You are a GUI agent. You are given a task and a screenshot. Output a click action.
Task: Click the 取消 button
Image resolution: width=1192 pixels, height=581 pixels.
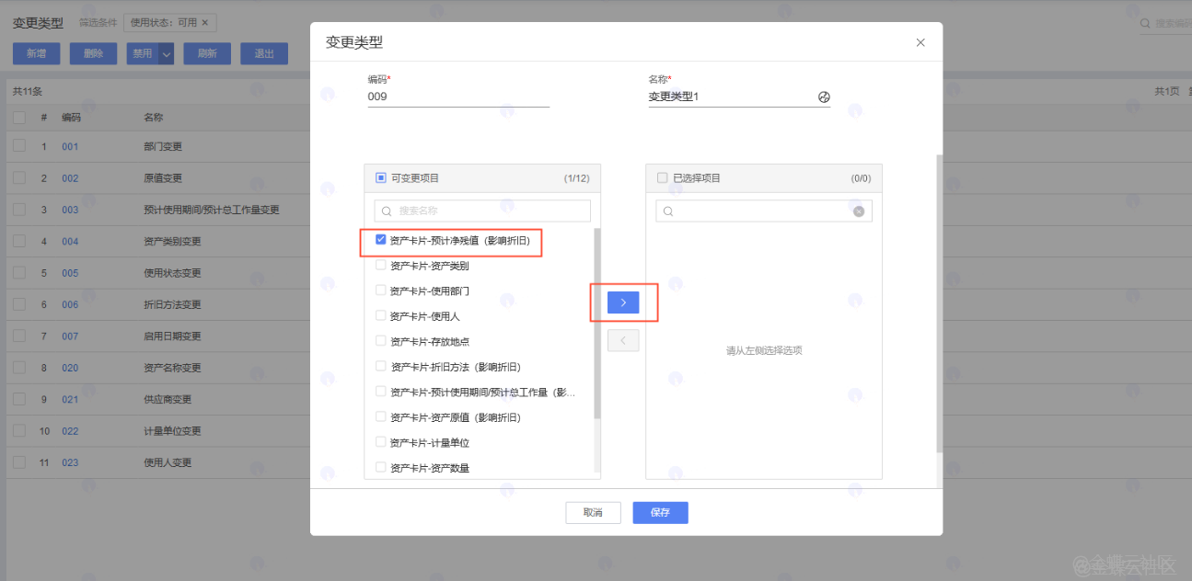tap(593, 513)
